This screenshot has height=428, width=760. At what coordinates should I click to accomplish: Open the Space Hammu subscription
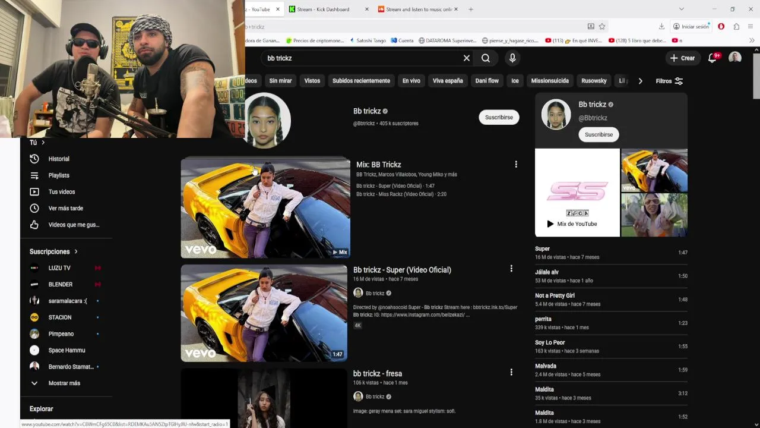(65, 350)
